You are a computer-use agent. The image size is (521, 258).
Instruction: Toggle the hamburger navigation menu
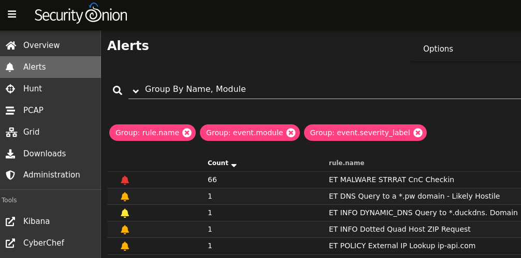pyautogui.click(x=12, y=14)
